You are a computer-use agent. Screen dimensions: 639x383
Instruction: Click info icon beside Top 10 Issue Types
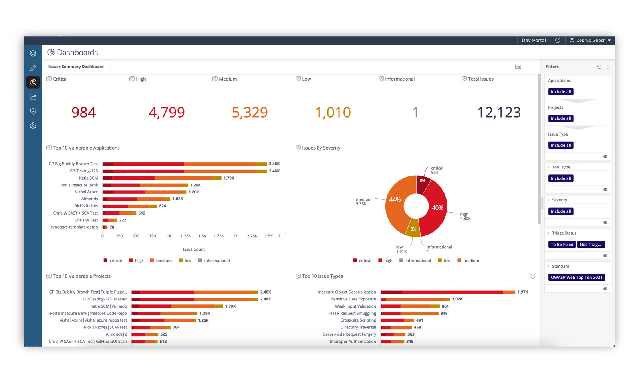tap(533, 276)
